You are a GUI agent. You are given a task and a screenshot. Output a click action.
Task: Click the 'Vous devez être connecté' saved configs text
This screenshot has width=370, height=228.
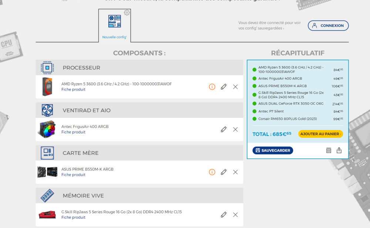269,25
